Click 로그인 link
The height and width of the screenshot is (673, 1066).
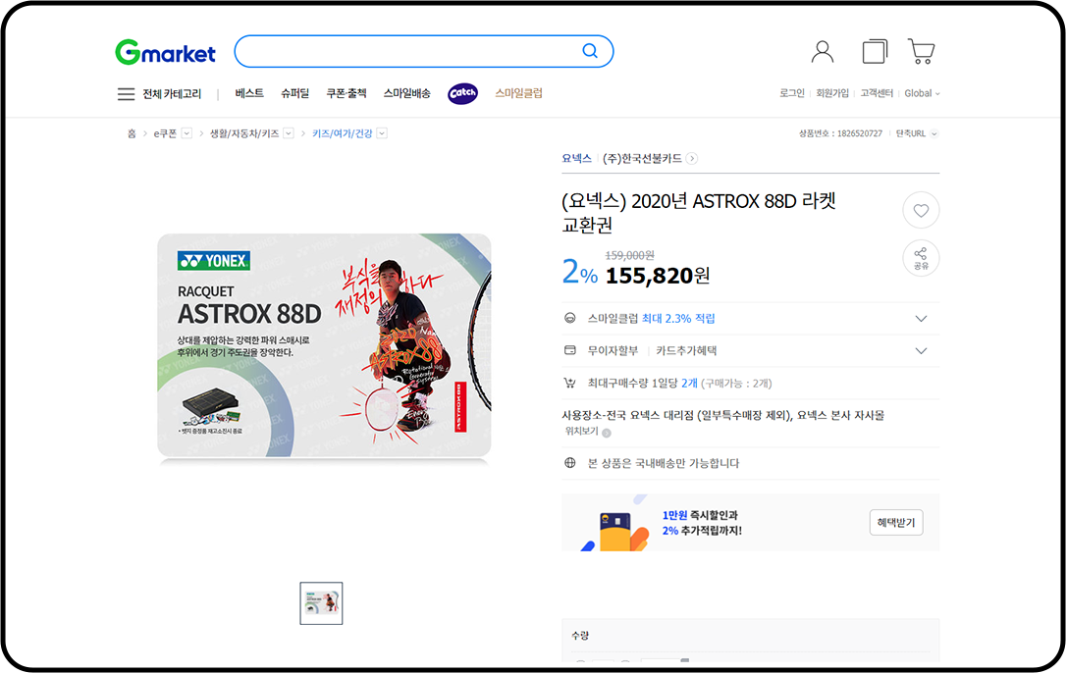pos(792,93)
